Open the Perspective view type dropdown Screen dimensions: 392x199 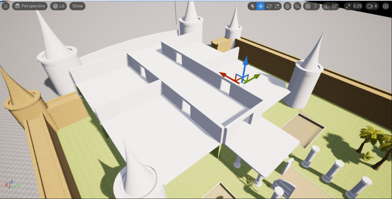29,6
